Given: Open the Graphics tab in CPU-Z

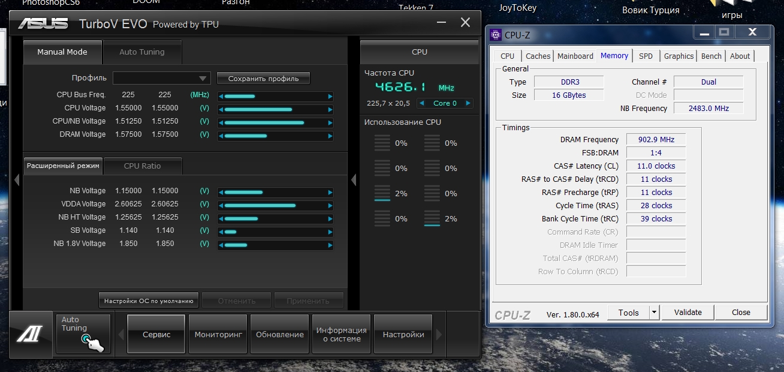Looking at the screenshot, I should 679,56.
